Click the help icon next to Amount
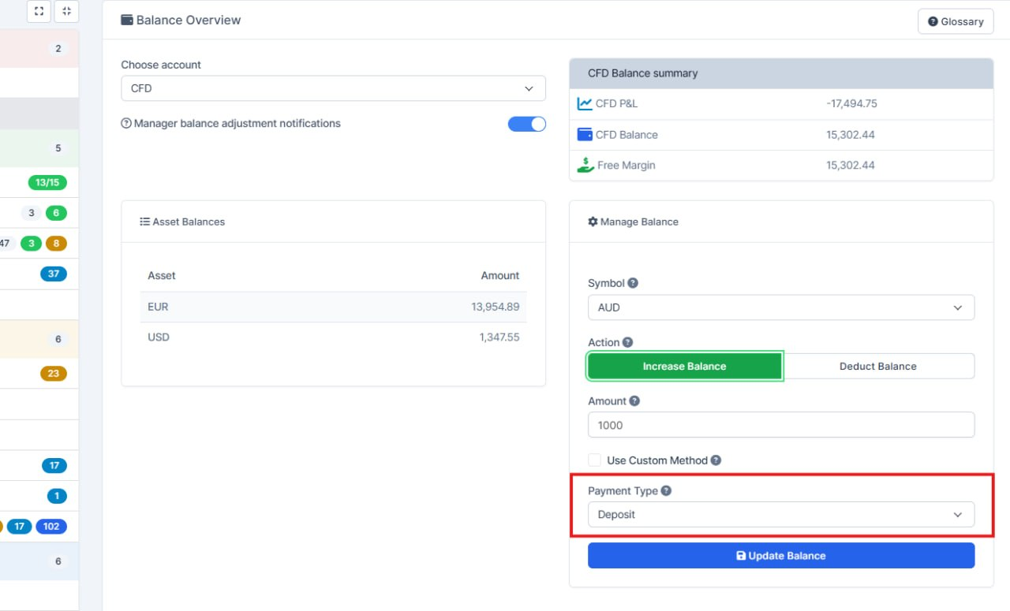This screenshot has height=611, width=1010. pyautogui.click(x=634, y=401)
